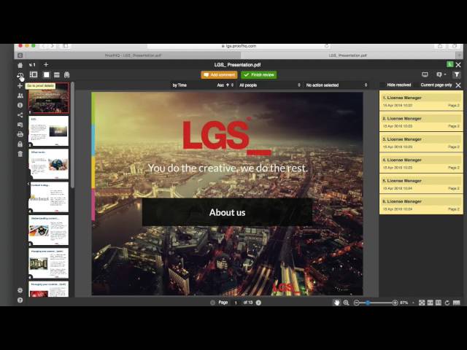The image size is (467, 350).
Task: Click Finish review button
Action: pos(259,74)
